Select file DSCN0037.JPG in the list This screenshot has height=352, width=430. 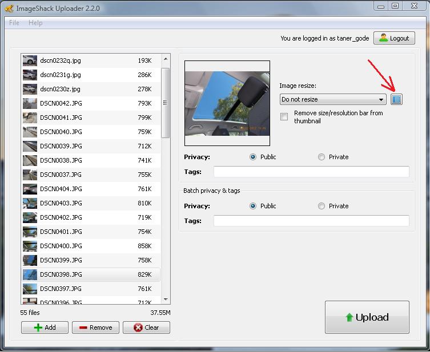click(x=91, y=175)
